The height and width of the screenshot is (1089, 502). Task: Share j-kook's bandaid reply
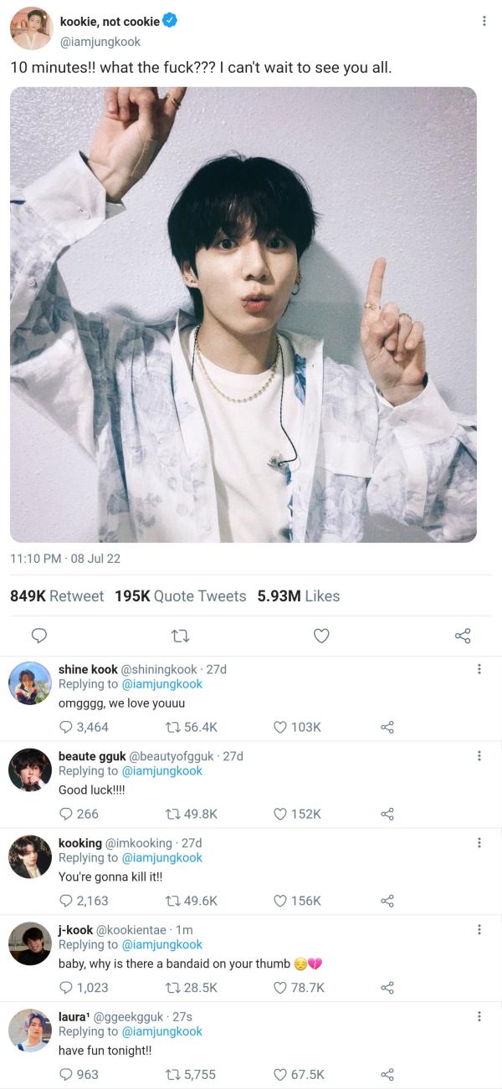coord(387,988)
